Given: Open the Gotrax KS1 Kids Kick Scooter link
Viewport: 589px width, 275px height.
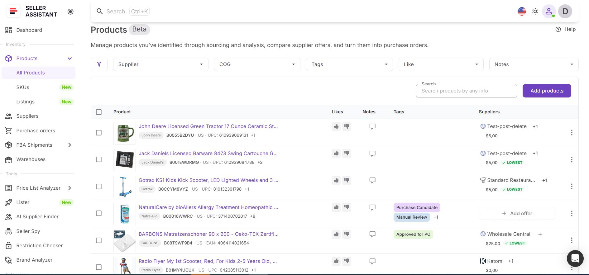Looking at the screenshot, I should coord(208,180).
